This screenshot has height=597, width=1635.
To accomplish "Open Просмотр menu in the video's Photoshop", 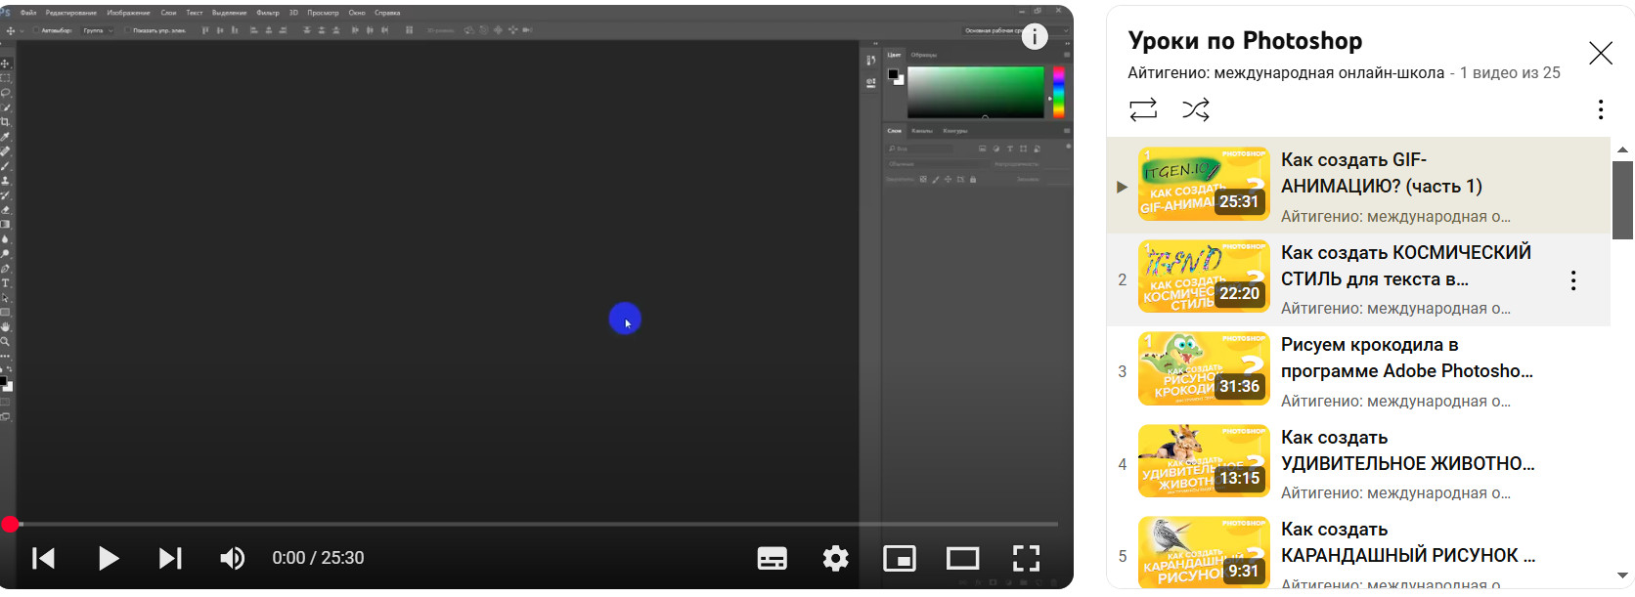I will [323, 13].
